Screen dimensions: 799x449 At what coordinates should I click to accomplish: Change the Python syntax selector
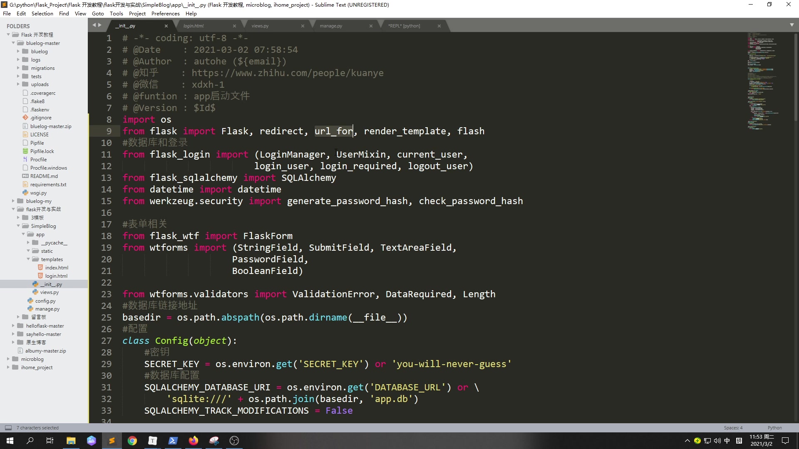774,427
